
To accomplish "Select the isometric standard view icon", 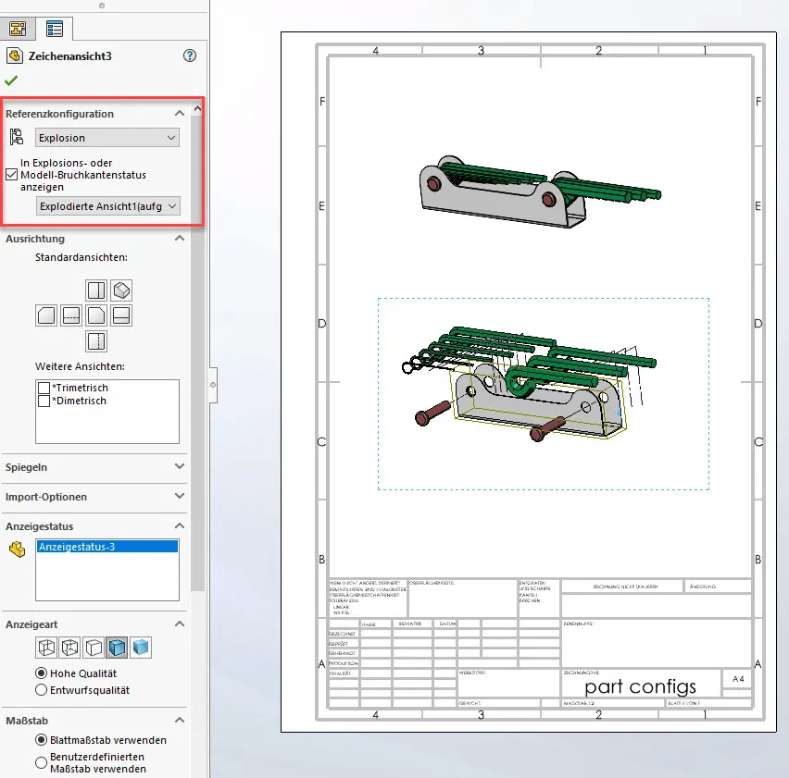I will tap(120, 290).
